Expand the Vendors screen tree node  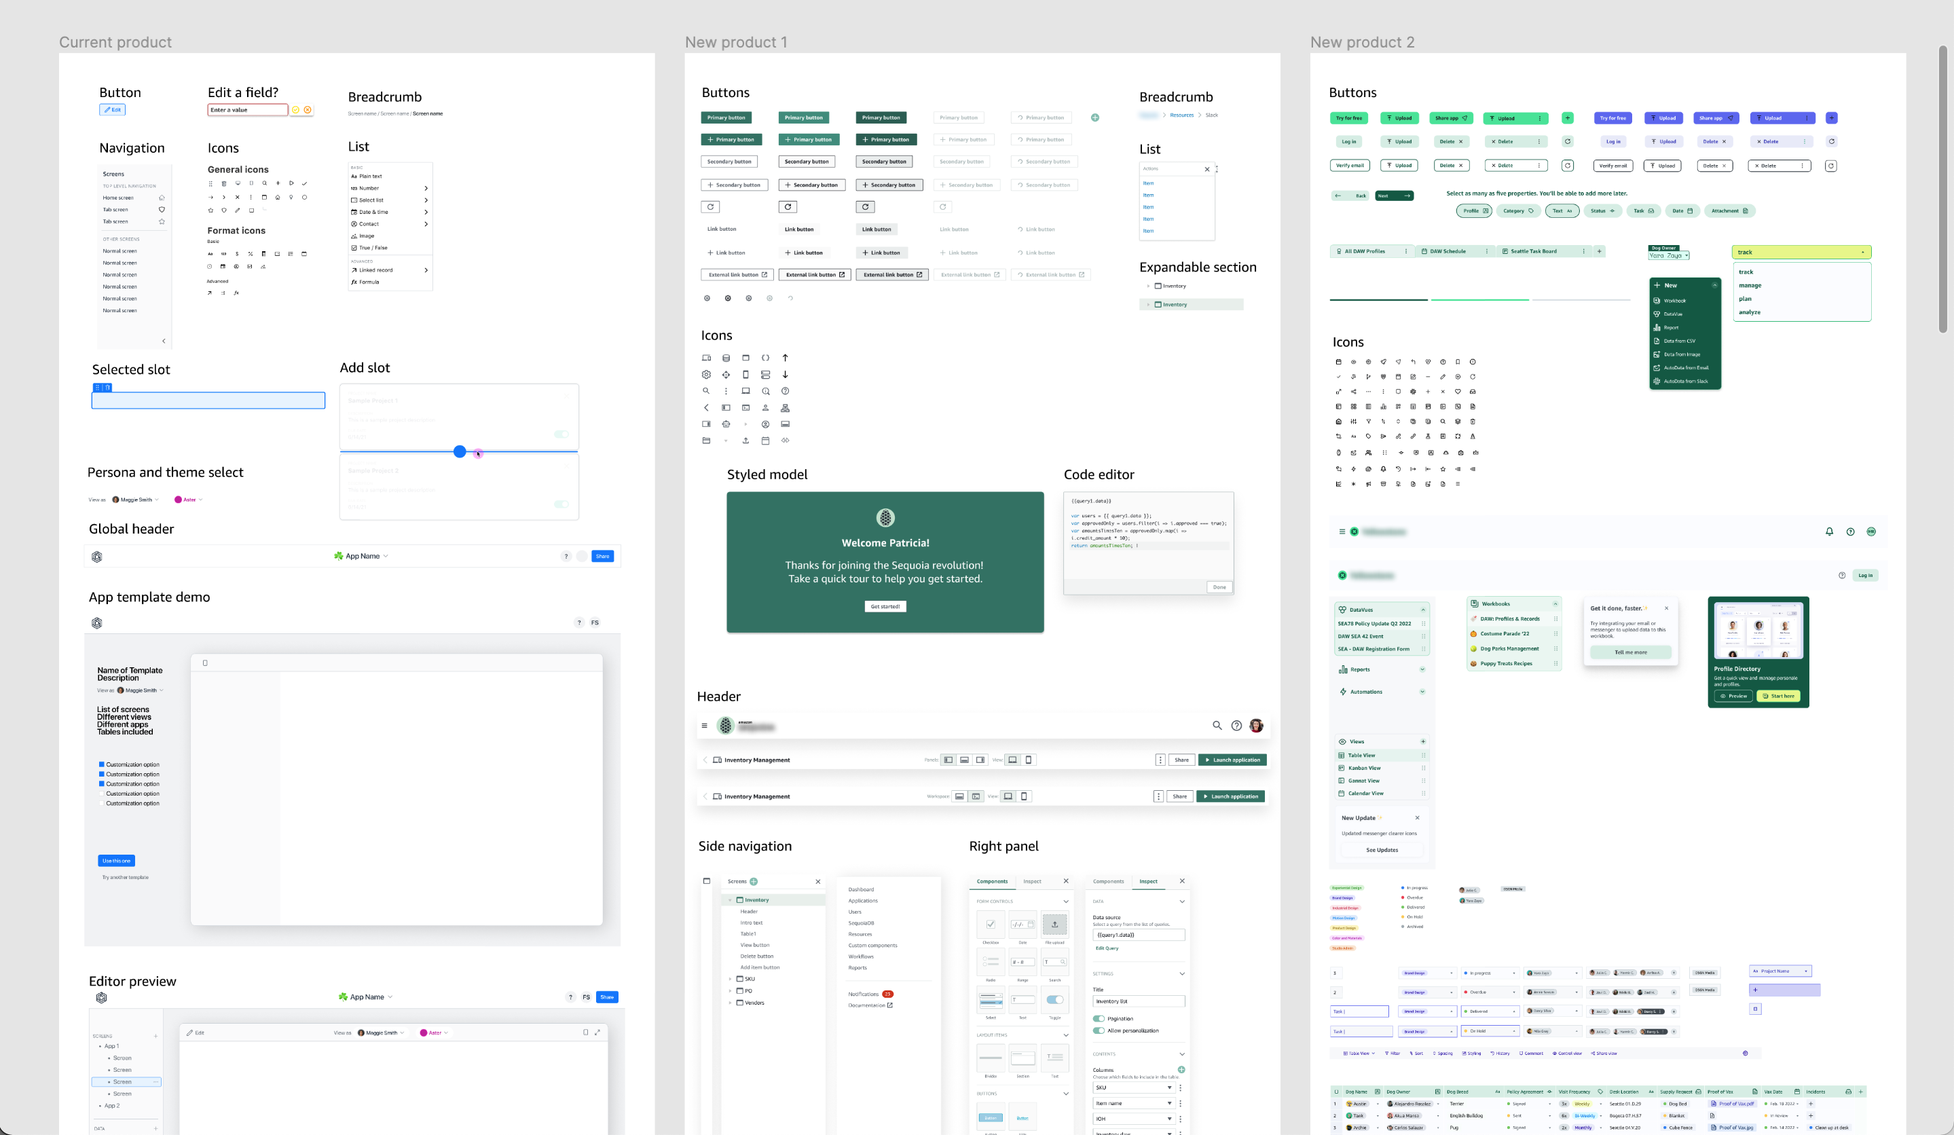tap(731, 1003)
